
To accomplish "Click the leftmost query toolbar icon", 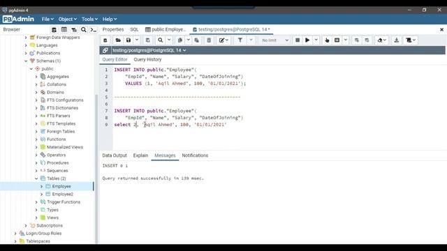I will pyautogui.click(x=105, y=40).
